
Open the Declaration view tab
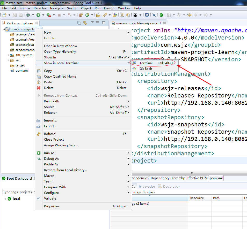click(x=169, y=187)
